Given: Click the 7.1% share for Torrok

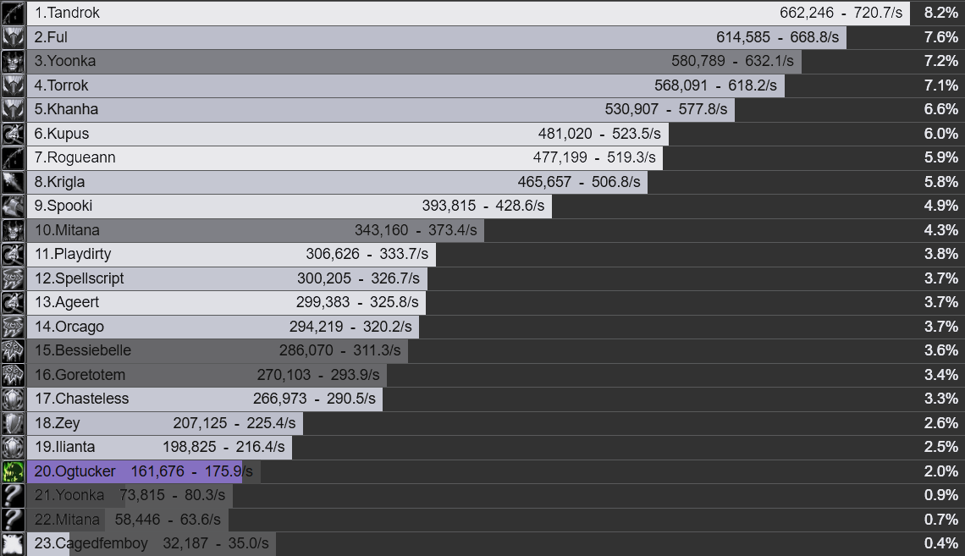Looking at the screenshot, I should point(941,85).
